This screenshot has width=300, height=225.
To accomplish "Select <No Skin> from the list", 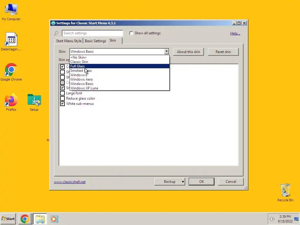I will pyautogui.click(x=120, y=57).
